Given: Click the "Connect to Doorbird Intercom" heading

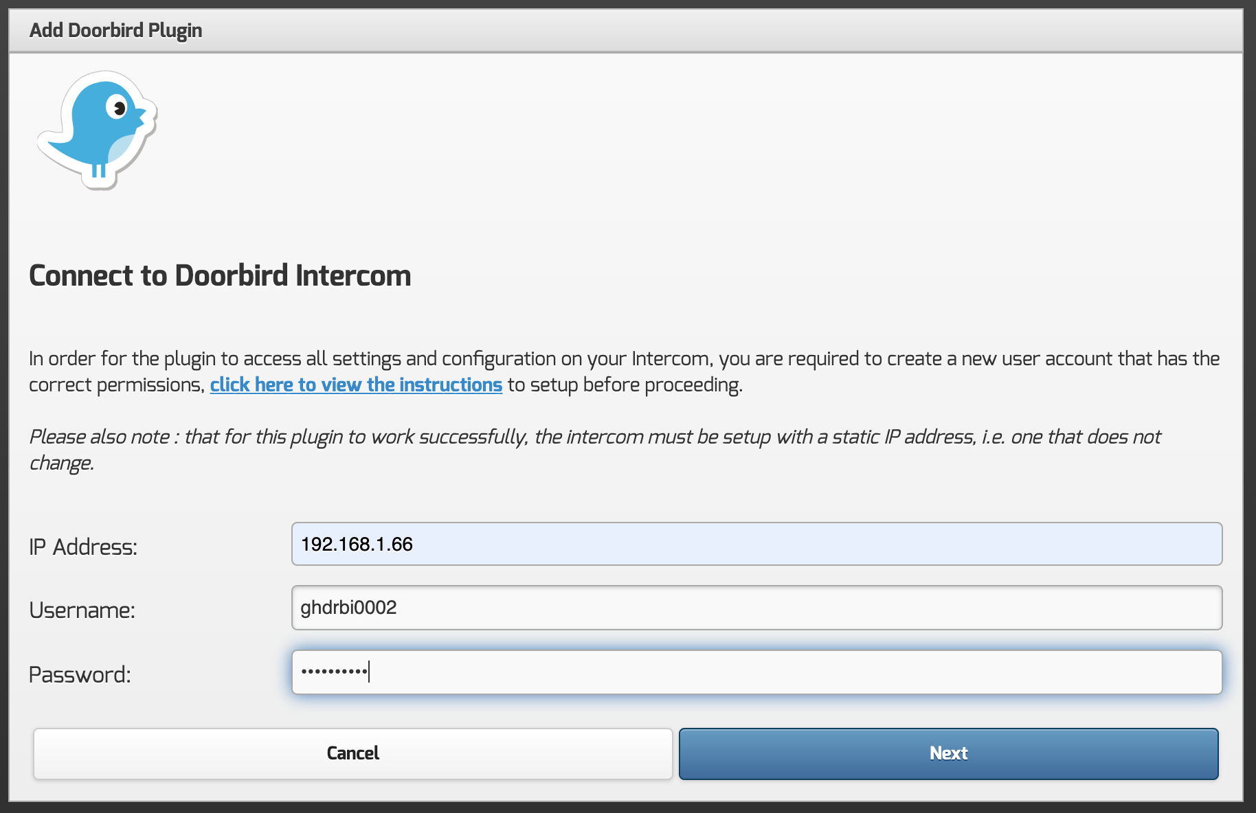Looking at the screenshot, I should coord(220,275).
